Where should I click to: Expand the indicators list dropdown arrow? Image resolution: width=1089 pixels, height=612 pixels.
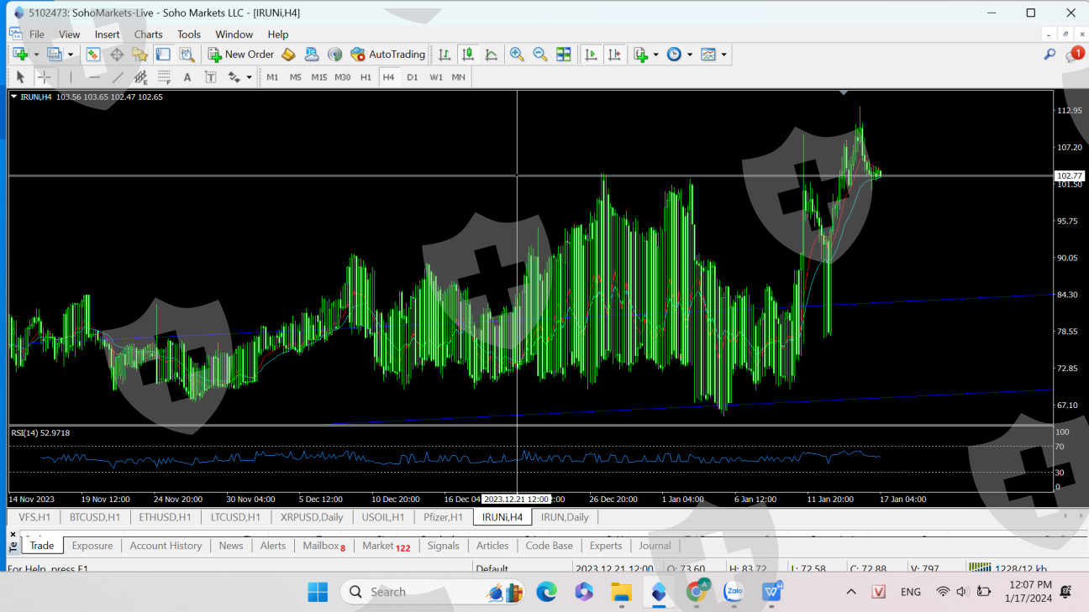(x=655, y=55)
